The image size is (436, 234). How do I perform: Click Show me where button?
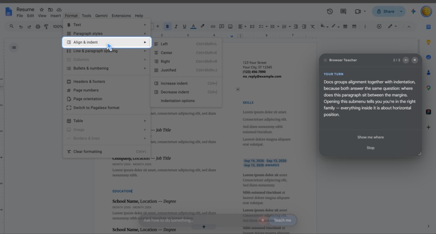pyautogui.click(x=371, y=137)
